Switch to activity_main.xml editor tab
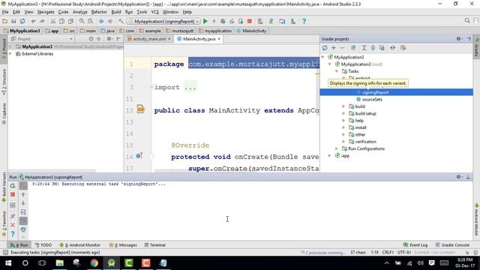The width and height of the screenshot is (480, 270). point(149,39)
